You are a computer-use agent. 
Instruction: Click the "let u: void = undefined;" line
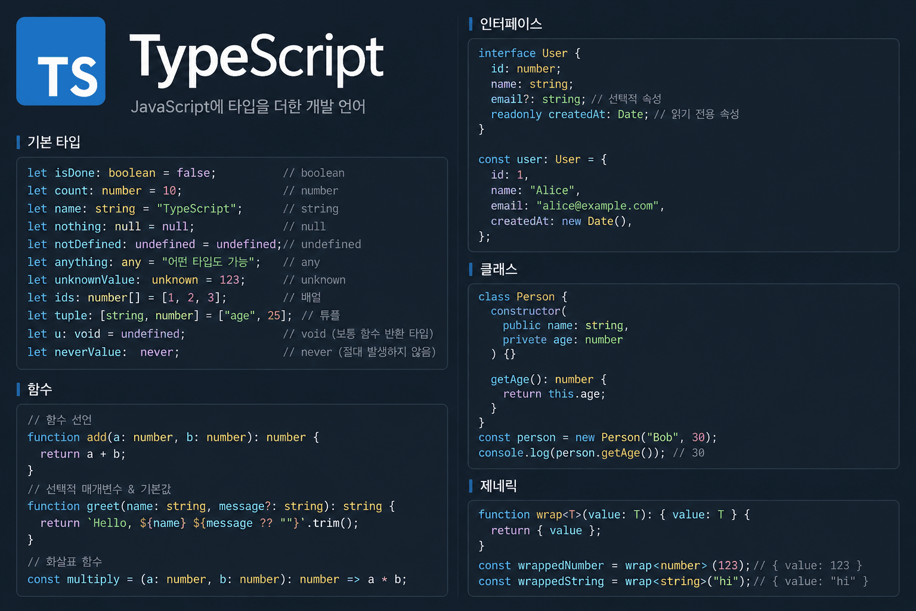(x=106, y=334)
